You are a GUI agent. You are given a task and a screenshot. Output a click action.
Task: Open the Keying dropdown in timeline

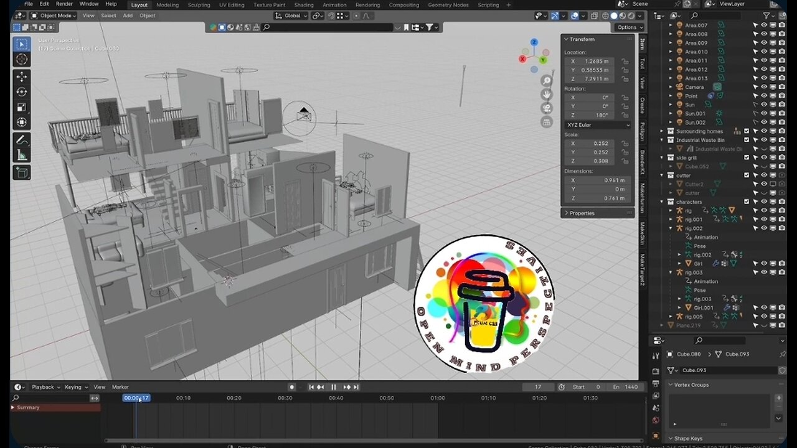point(76,387)
